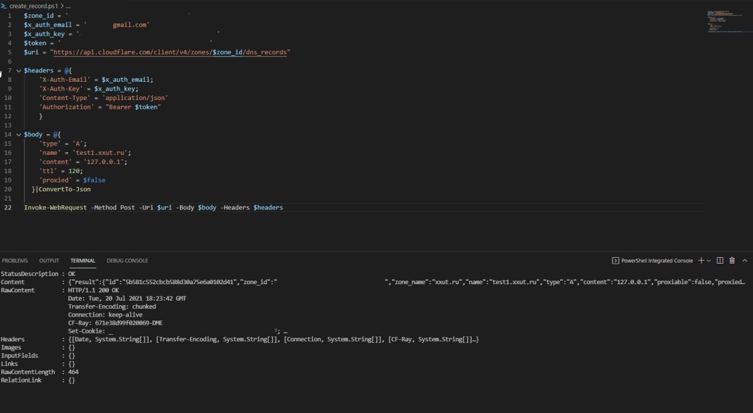Click the RelationLink row in terminal

[38, 381]
